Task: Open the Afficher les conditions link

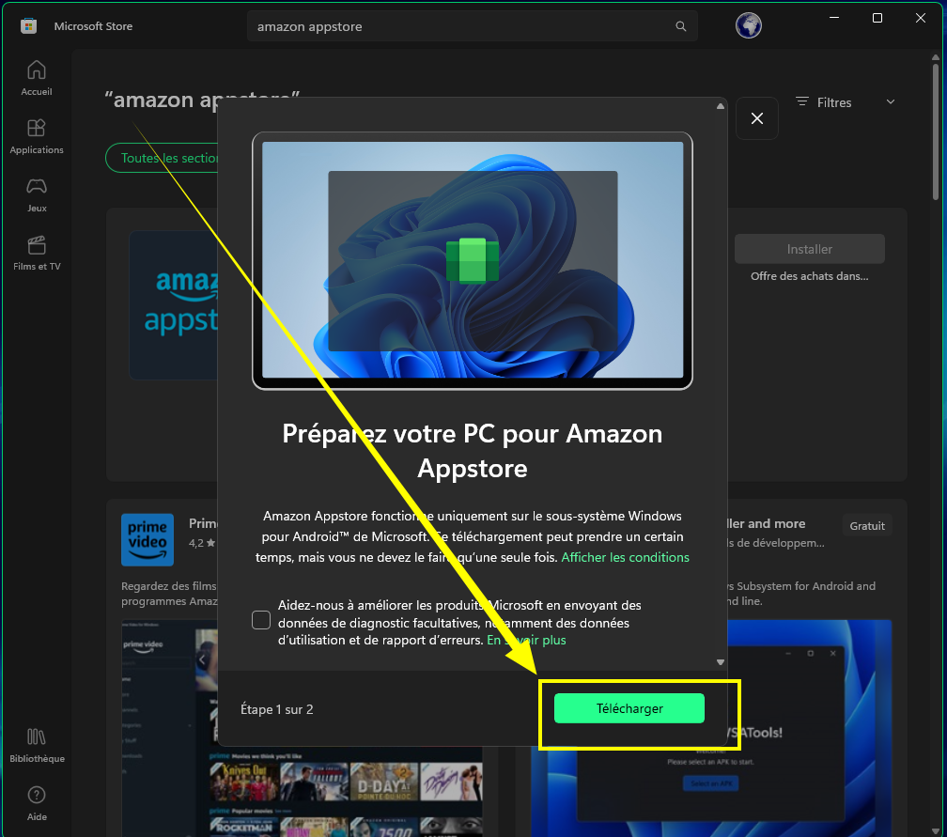Action: pos(625,557)
